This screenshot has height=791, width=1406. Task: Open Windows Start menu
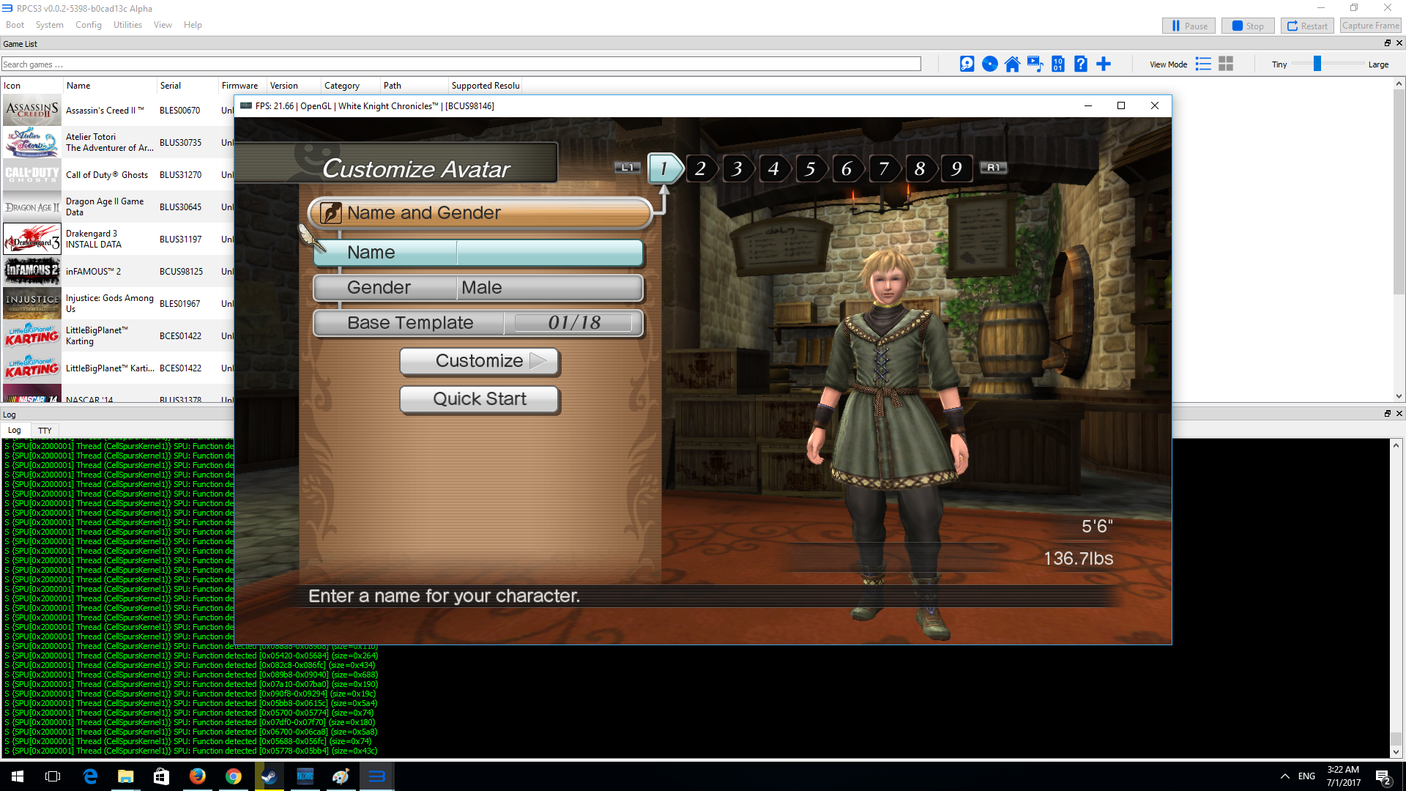click(x=18, y=776)
